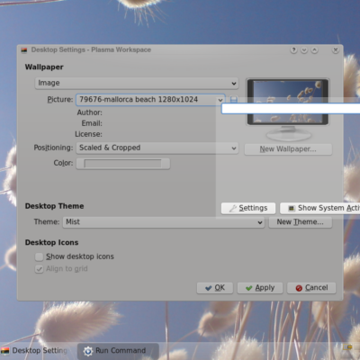Click the Desktop Icons section heading
This screenshot has width=360, height=360.
(51, 242)
